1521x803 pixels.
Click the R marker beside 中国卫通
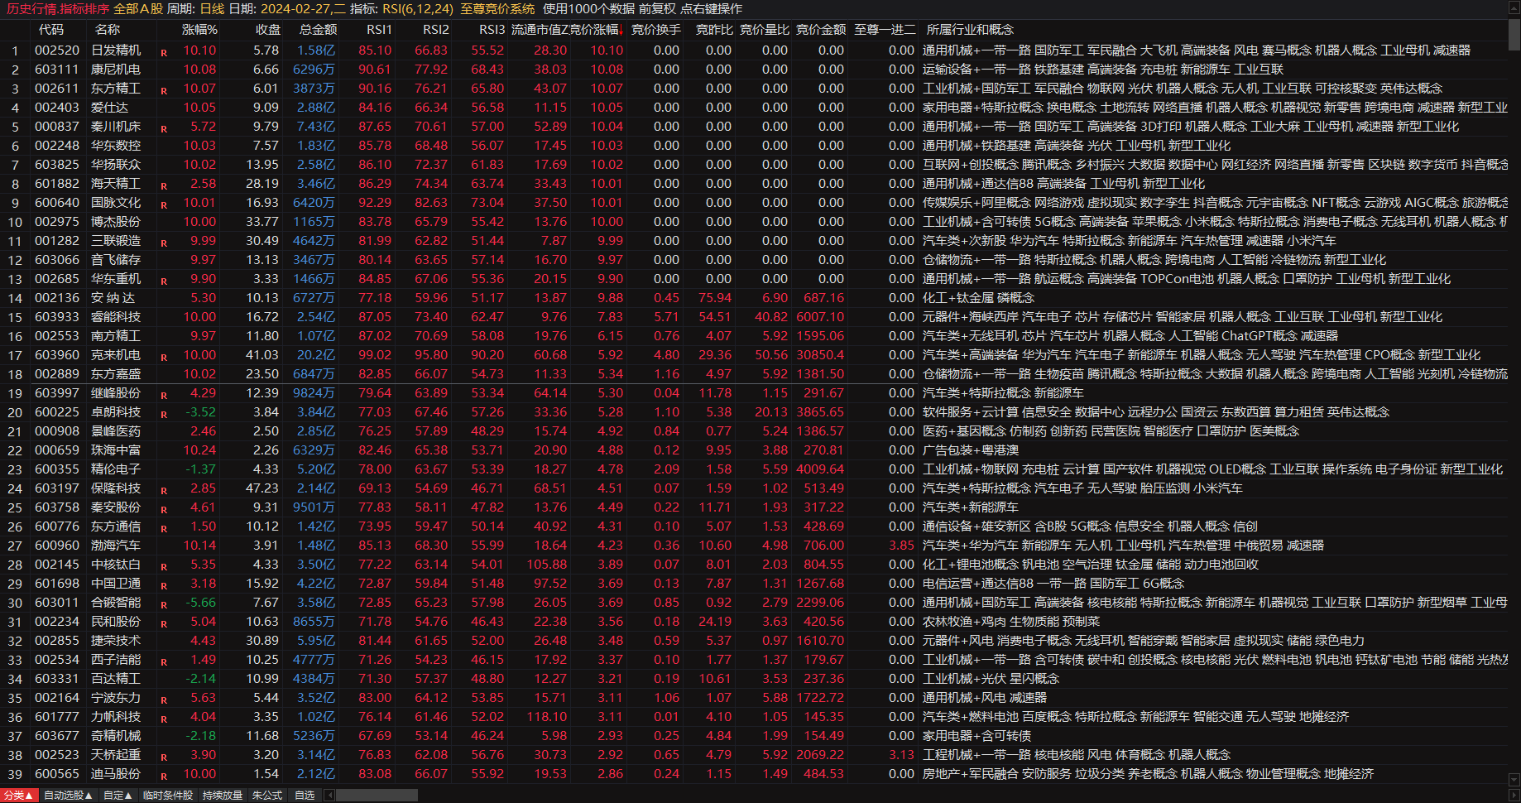[x=164, y=586]
